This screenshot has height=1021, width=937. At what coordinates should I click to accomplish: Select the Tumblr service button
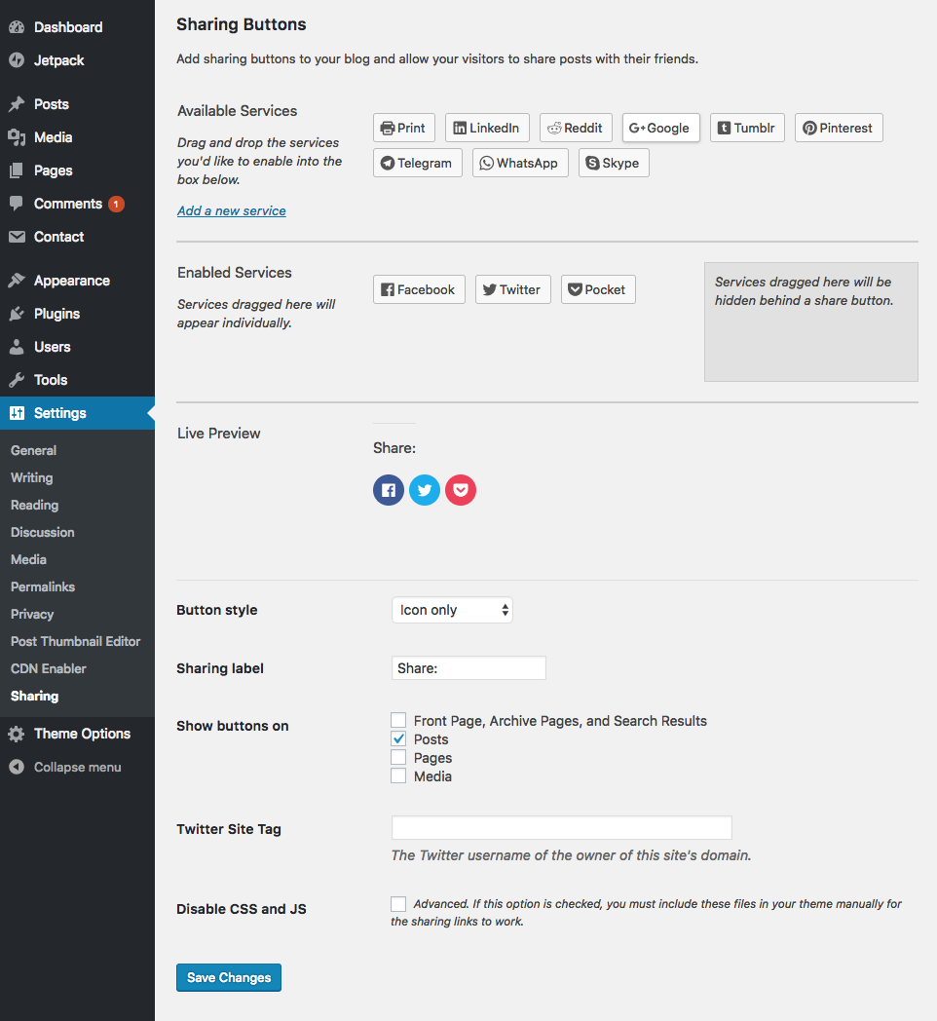click(x=747, y=128)
